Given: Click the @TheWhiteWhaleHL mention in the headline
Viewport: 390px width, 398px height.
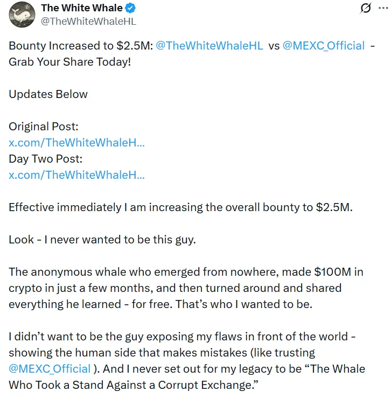Looking at the screenshot, I should (209, 46).
